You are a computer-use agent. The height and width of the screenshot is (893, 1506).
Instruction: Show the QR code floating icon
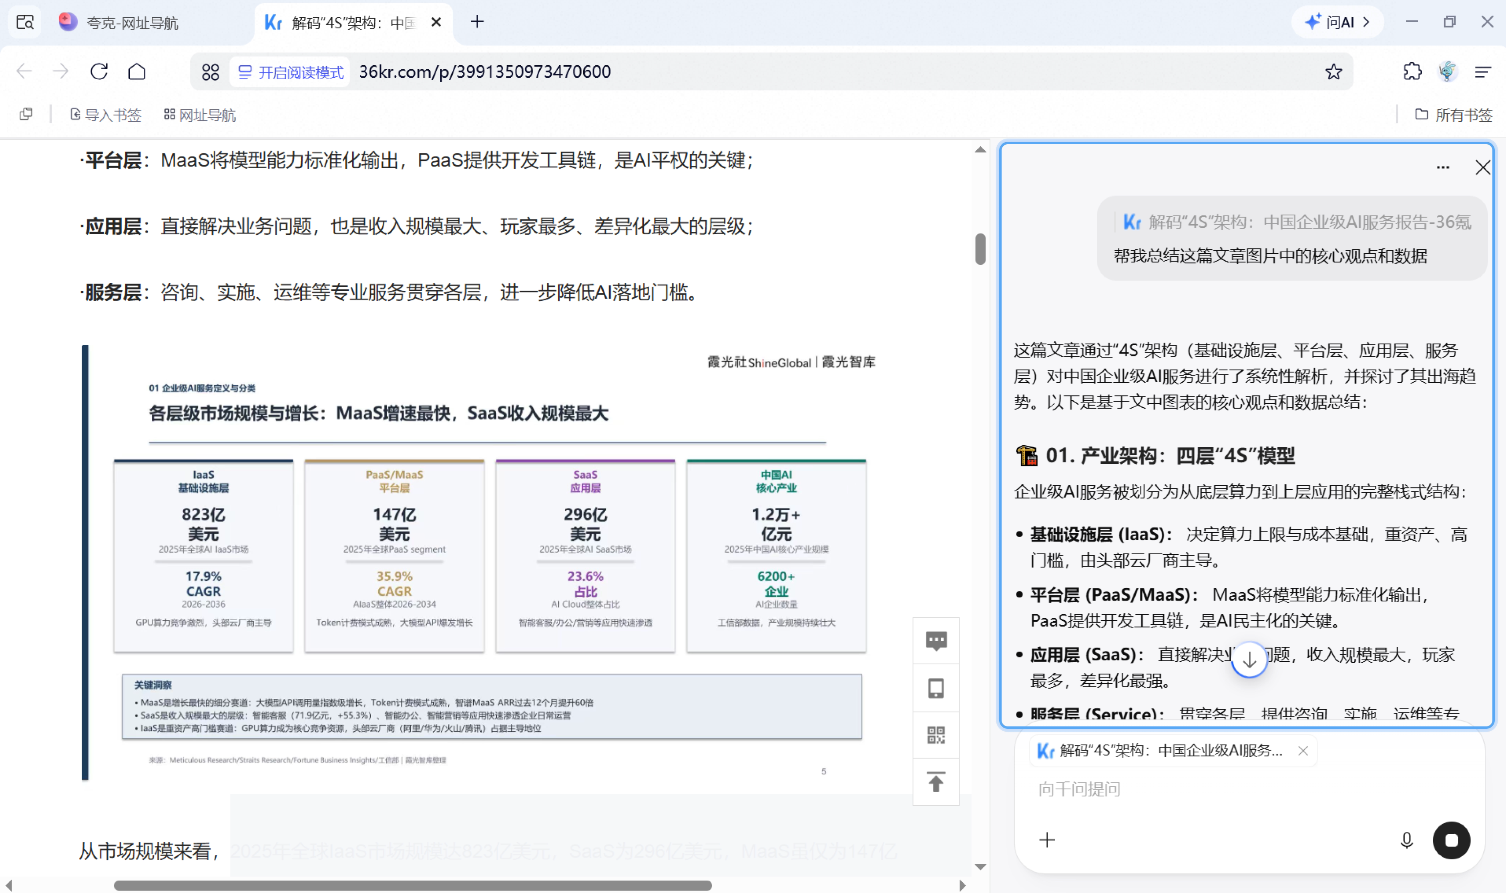pyautogui.click(x=936, y=735)
